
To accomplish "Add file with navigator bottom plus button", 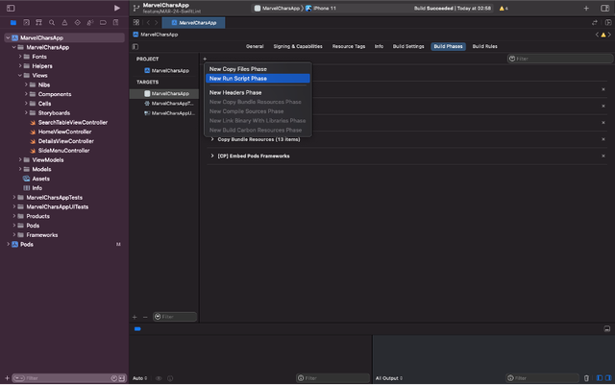I will (7, 378).
